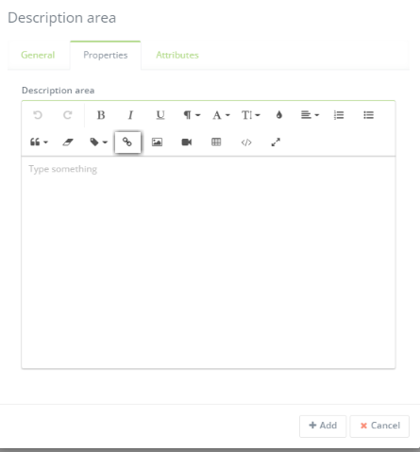420x452 pixels.
Task: Insert a table using grid icon
Action: [x=216, y=142]
